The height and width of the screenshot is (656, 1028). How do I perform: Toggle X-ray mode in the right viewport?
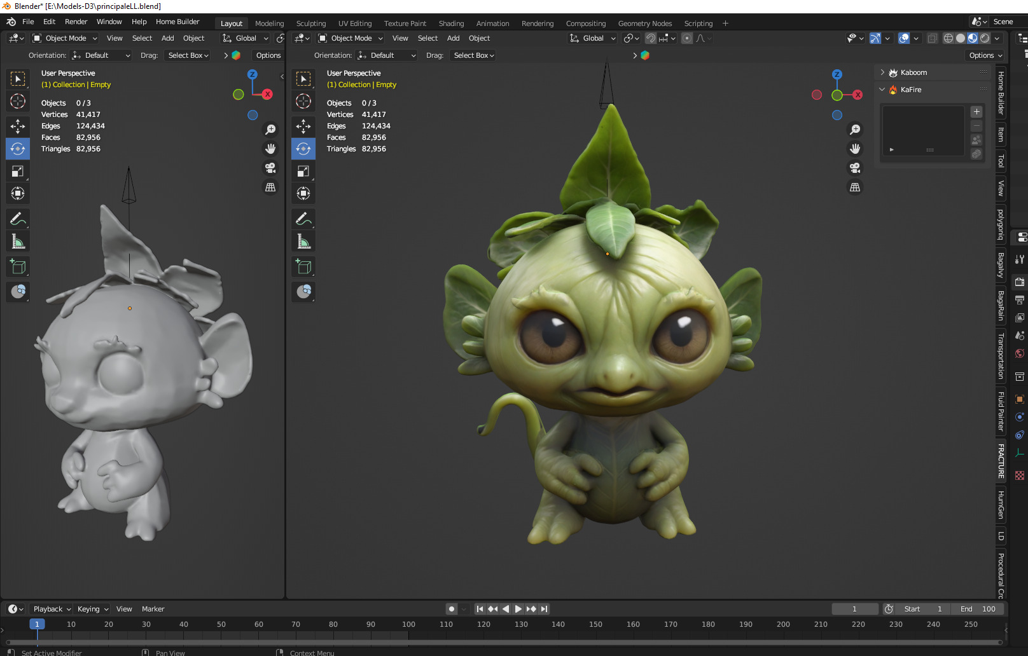(x=932, y=38)
